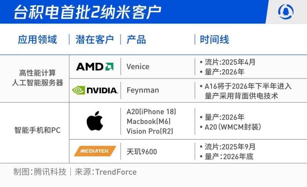This screenshot has height=187, width=307.
Task: Click the NVIDIA logo
Action: click(95, 90)
